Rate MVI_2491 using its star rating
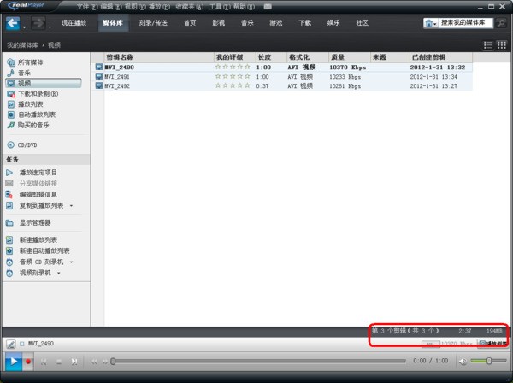Screen dimensions: 513x383 233,76
